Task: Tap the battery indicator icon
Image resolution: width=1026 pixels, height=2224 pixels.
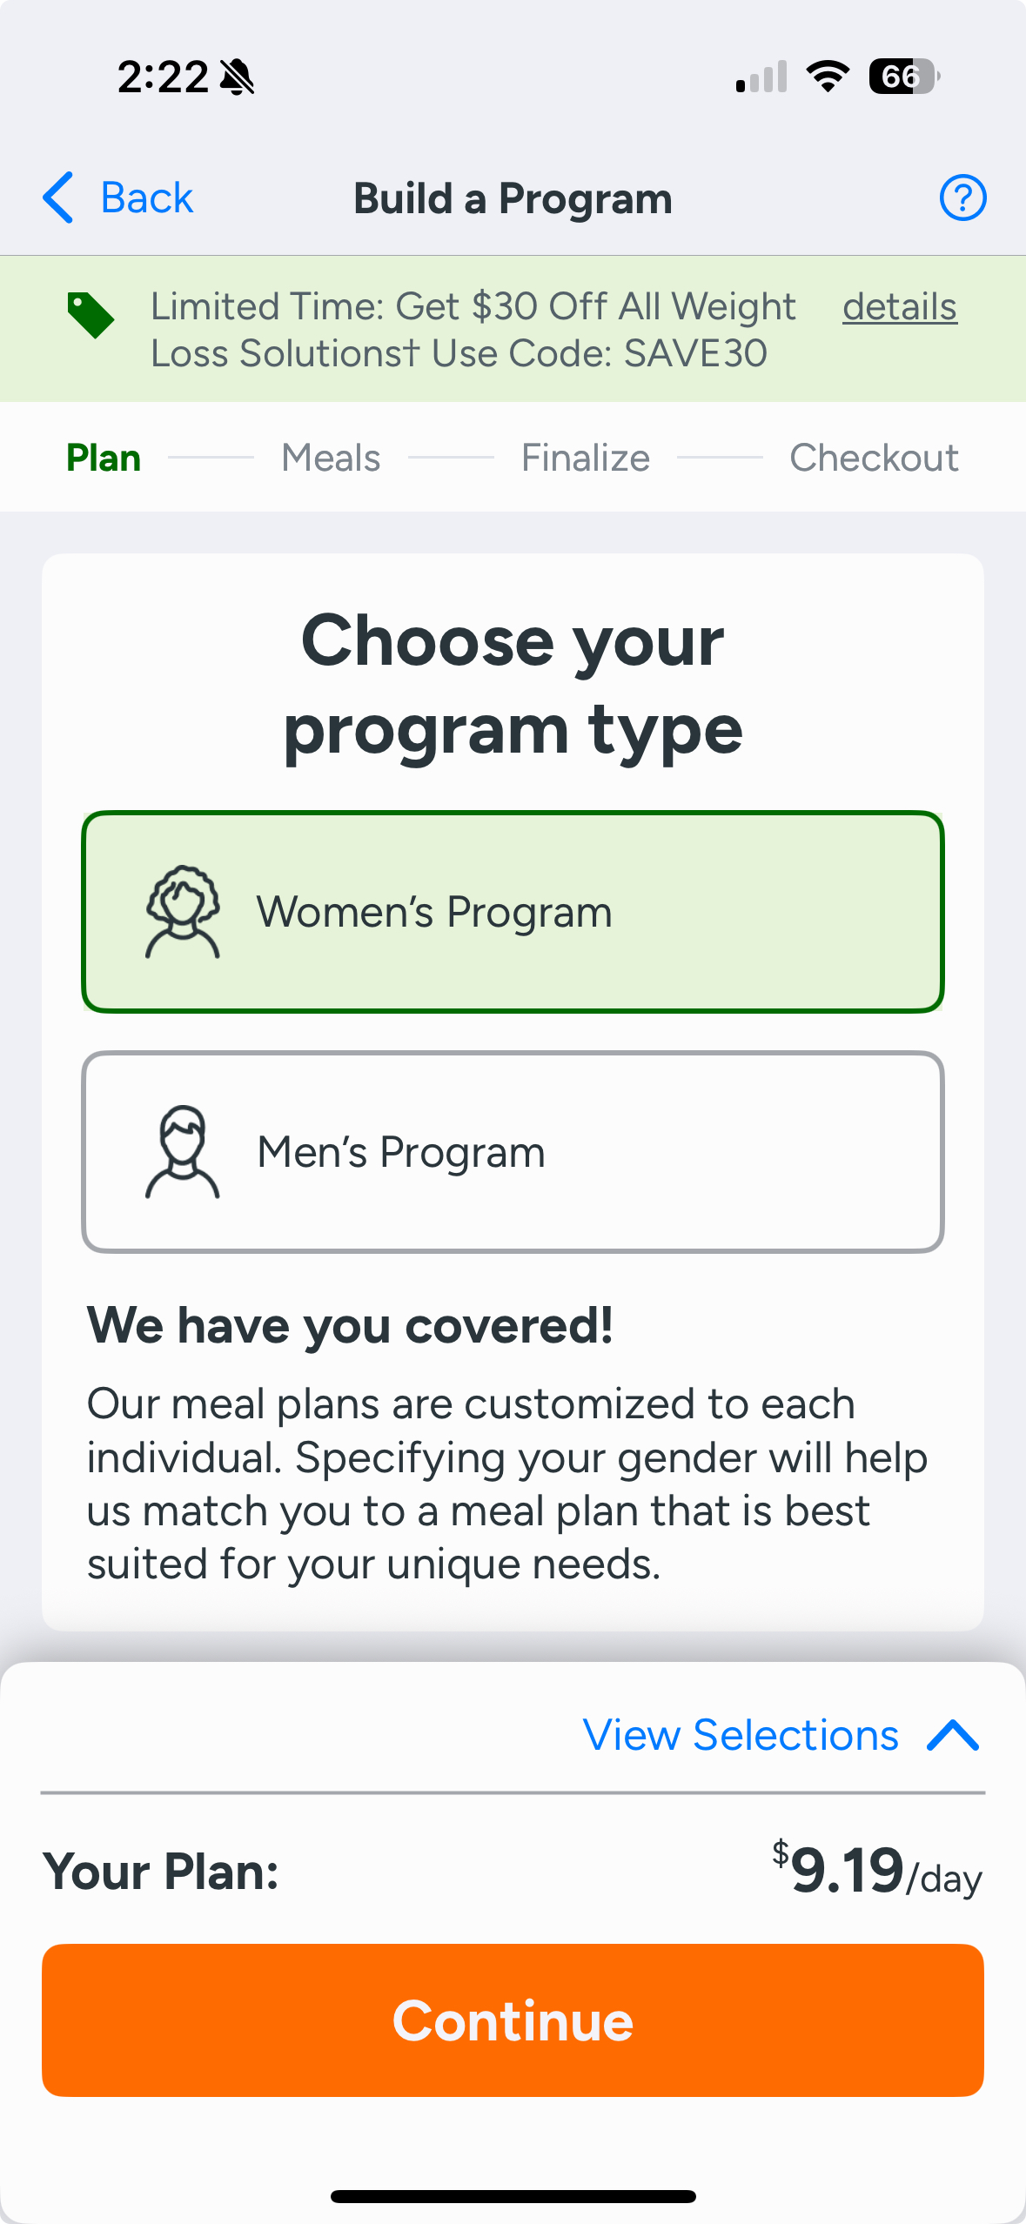Action: pyautogui.click(x=903, y=77)
